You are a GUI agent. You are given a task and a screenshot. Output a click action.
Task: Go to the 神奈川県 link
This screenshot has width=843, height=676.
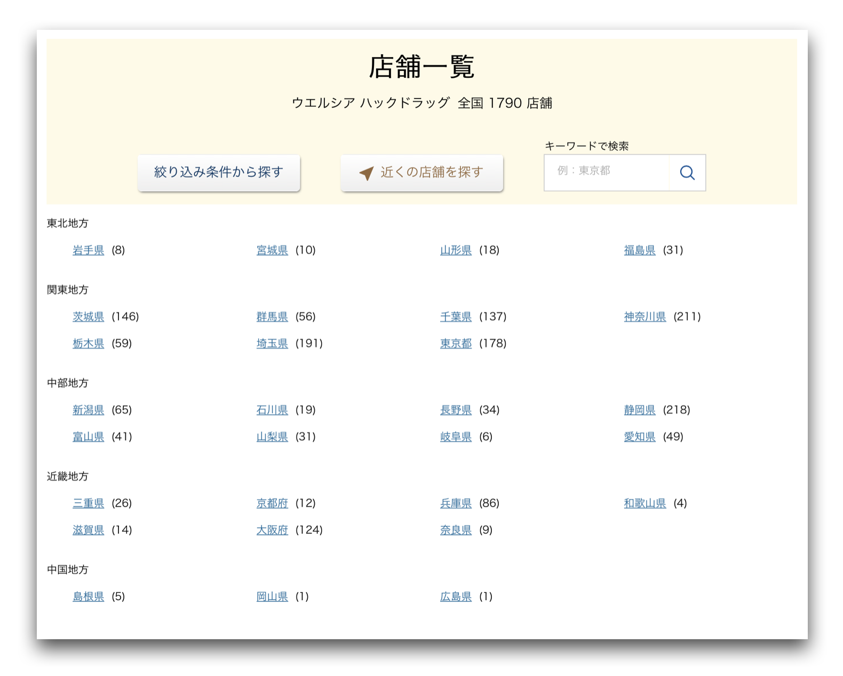point(645,317)
